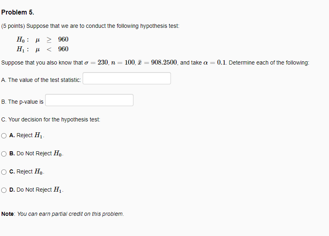Click the hypothesis H0 formula
Screen dimensions: 329x236
click(x=42, y=39)
